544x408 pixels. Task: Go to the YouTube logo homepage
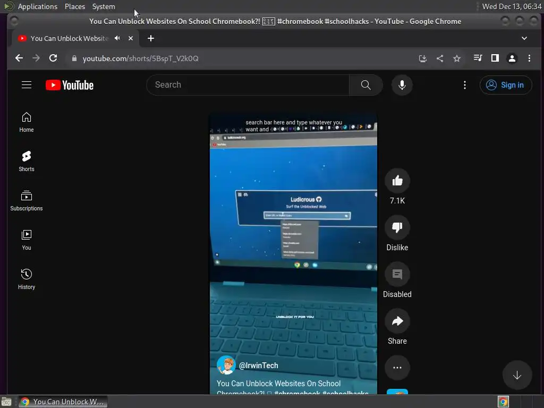(70, 85)
